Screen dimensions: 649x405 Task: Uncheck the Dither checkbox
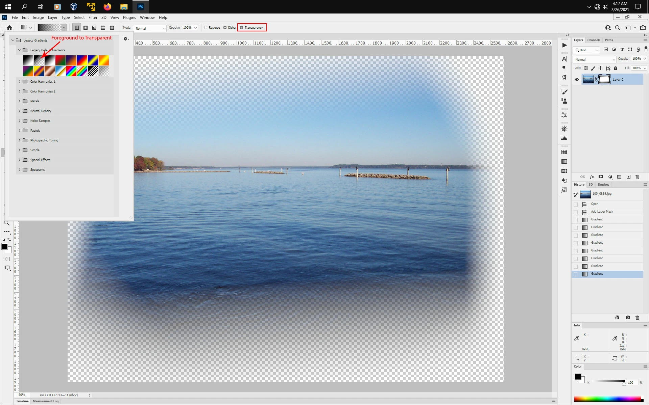click(225, 28)
